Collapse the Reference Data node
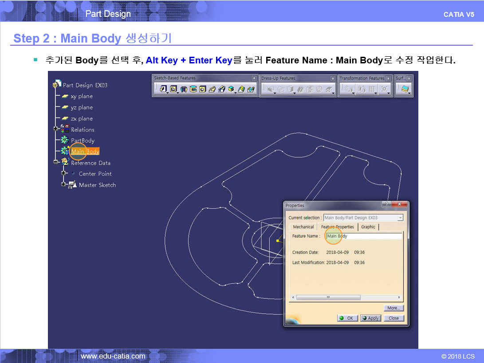Screen dimensions: 484x363 coord(55,162)
